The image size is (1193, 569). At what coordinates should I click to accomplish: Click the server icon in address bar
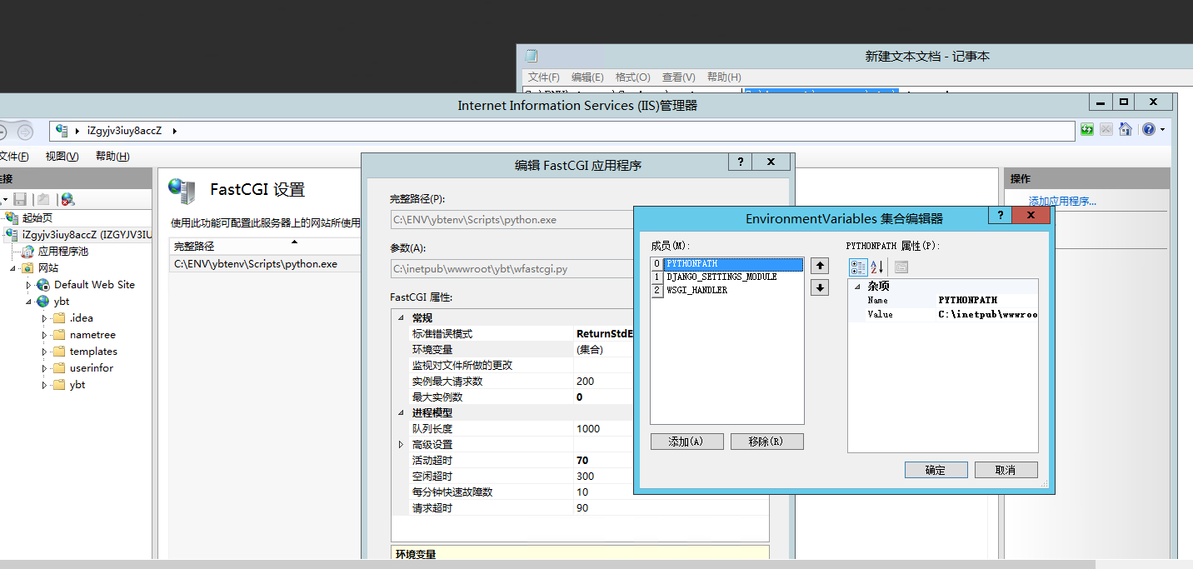[x=63, y=131]
